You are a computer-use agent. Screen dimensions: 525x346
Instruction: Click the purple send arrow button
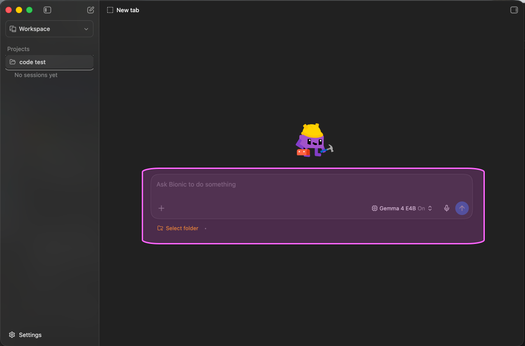click(x=462, y=208)
